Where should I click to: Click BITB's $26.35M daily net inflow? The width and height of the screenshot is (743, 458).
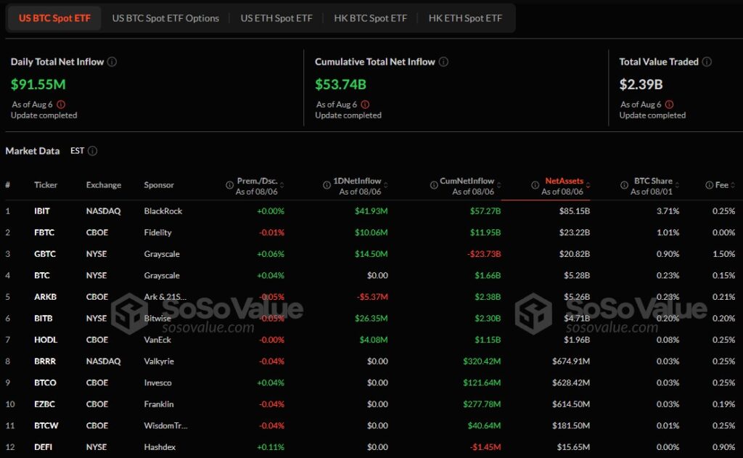371,318
